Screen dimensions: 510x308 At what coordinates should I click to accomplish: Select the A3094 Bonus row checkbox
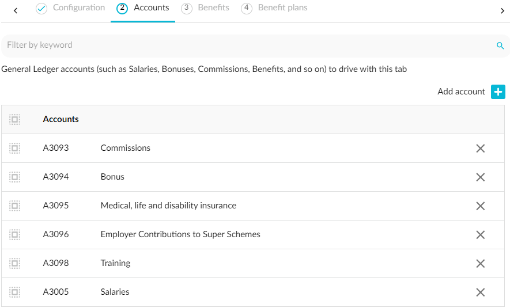pyautogui.click(x=15, y=177)
